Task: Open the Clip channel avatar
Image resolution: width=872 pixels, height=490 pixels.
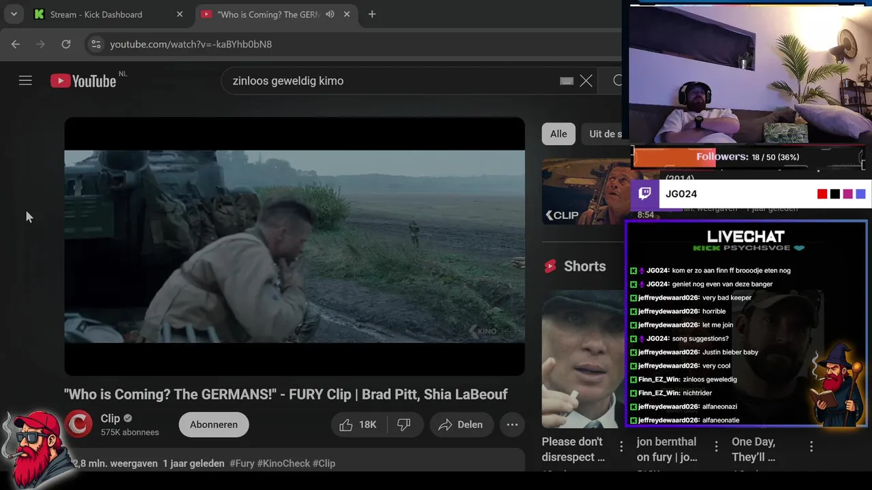Action: (x=78, y=425)
